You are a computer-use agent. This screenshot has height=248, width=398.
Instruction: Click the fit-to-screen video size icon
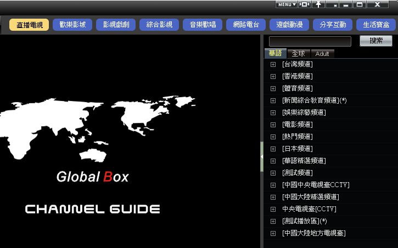tap(304, 4)
